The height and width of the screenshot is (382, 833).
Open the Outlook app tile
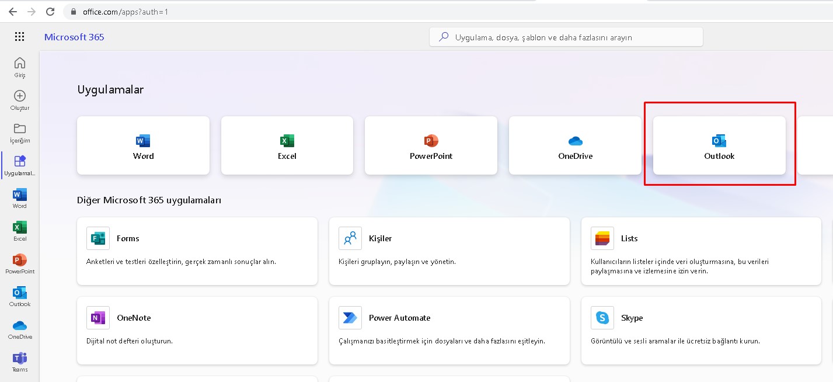719,145
